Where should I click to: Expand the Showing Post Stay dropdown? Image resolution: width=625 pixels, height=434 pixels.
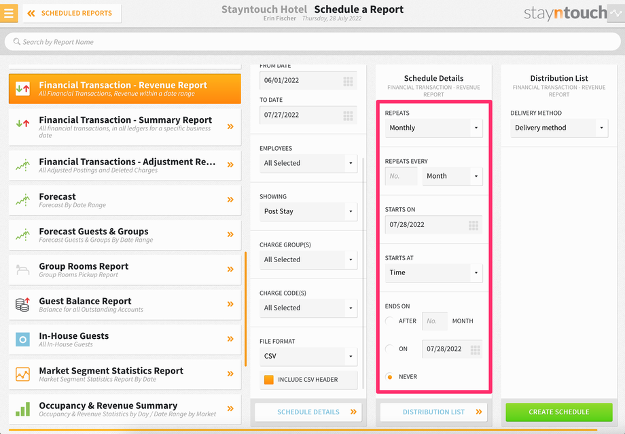(x=308, y=211)
